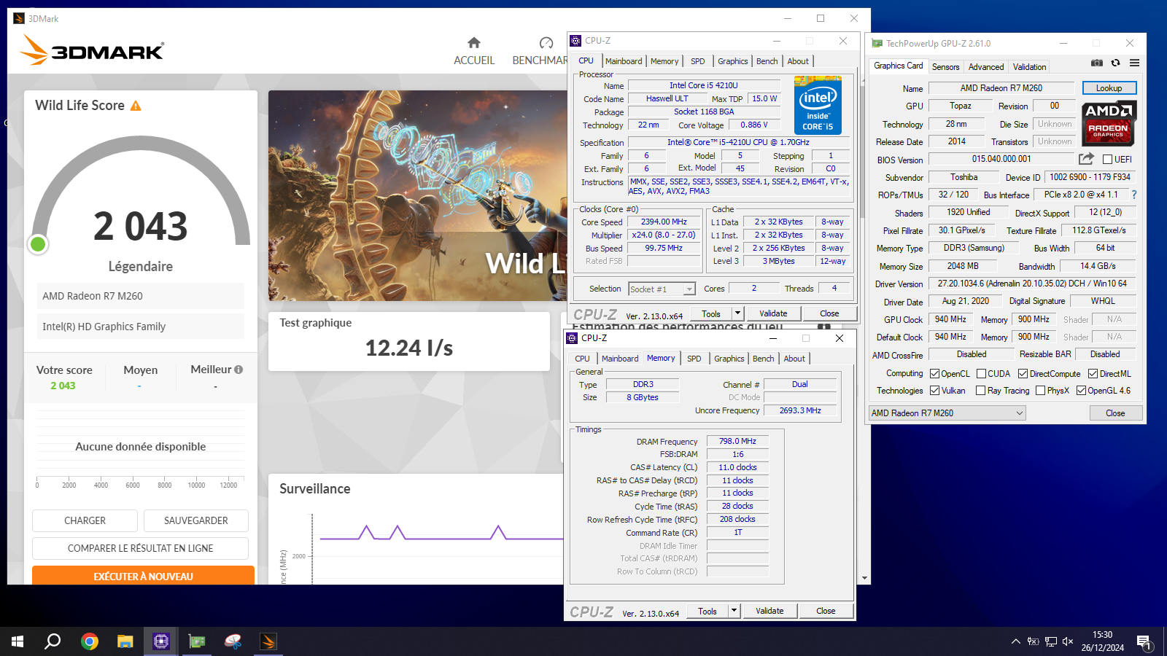The image size is (1167, 656).
Task: Switch to SPD tab in upper CPU-Z window
Action: tap(698, 61)
